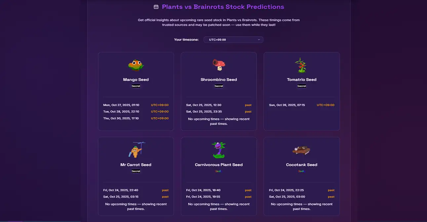This screenshot has width=427, height=222.
Task: Toggle the God badge on Carnivorous Plant Seed
Action: tap(219, 171)
